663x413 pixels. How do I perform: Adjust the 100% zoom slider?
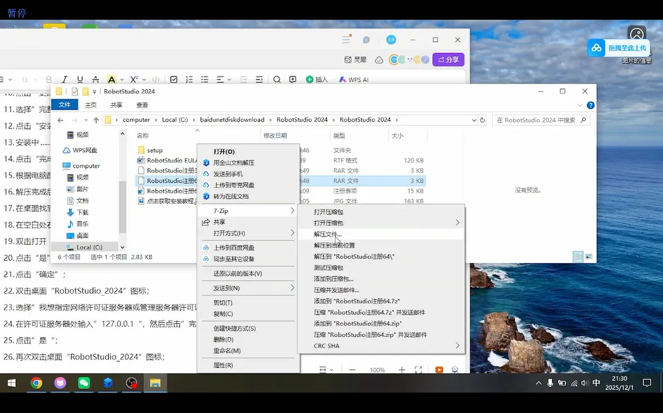[377, 370]
